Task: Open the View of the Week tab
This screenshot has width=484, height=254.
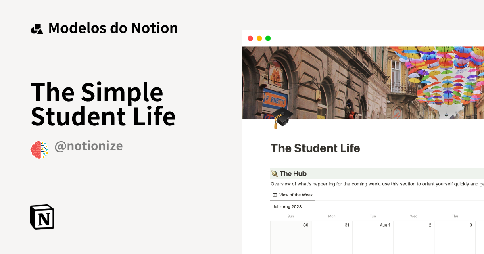Action: coord(293,195)
